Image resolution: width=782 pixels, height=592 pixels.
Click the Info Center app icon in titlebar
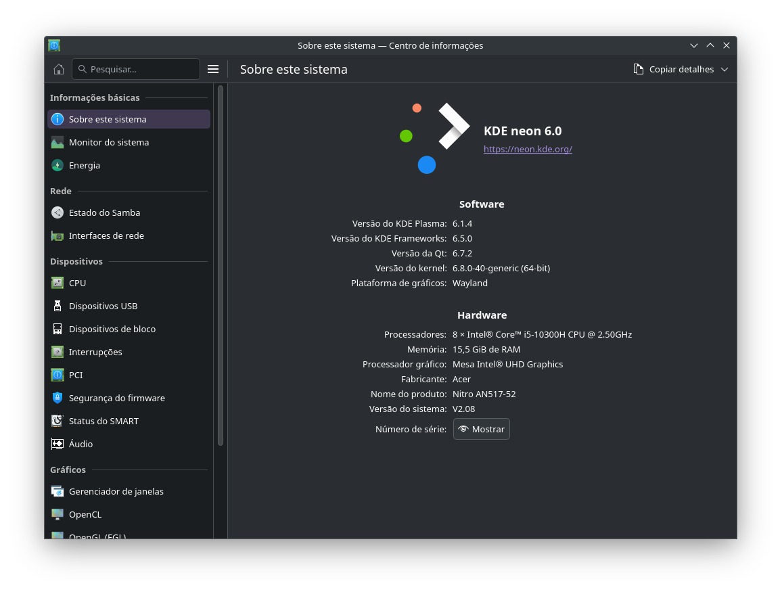54,45
